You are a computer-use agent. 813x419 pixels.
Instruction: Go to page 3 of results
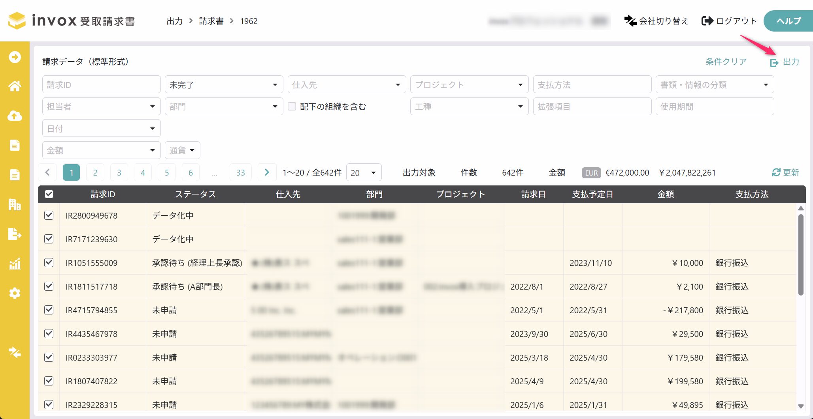click(119, 172)
